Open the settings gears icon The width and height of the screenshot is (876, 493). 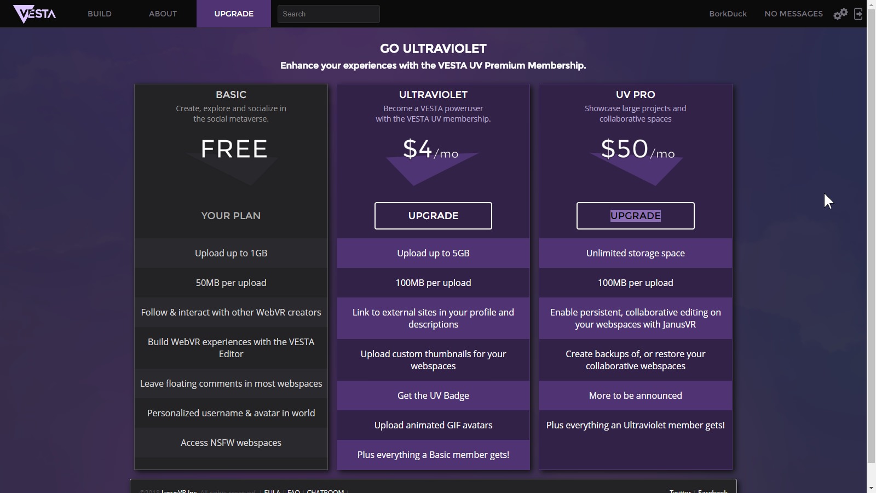click(840, 14)
